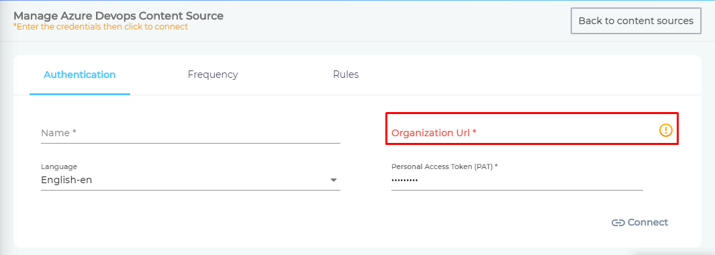Click the Manage Azure Devops Content Source heading
Screen dimensions: 715x255
pyautogui.click(x=119, y=16)
